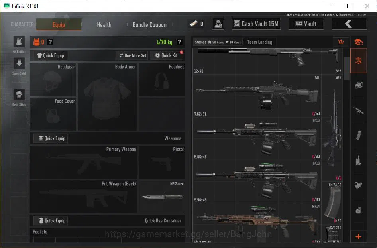Screen dimensions: 377x248
Task: Select the H416 with green-laser scope
Action: (x=257, y=182)
